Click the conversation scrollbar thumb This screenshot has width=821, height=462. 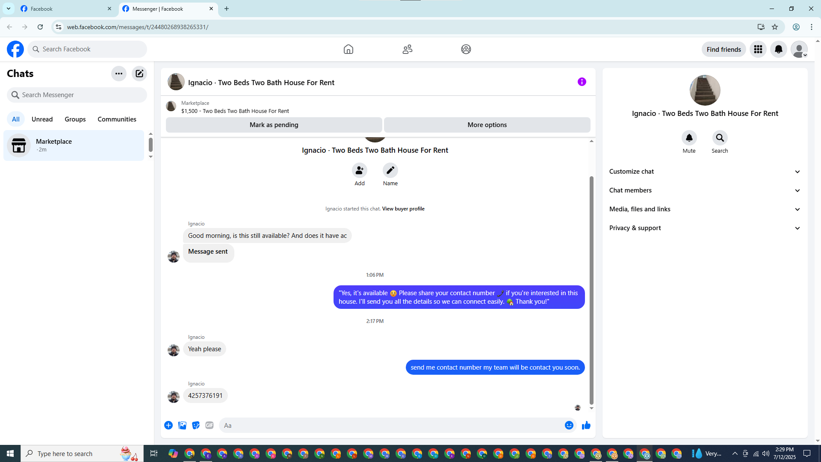click(x=591, y=291)
